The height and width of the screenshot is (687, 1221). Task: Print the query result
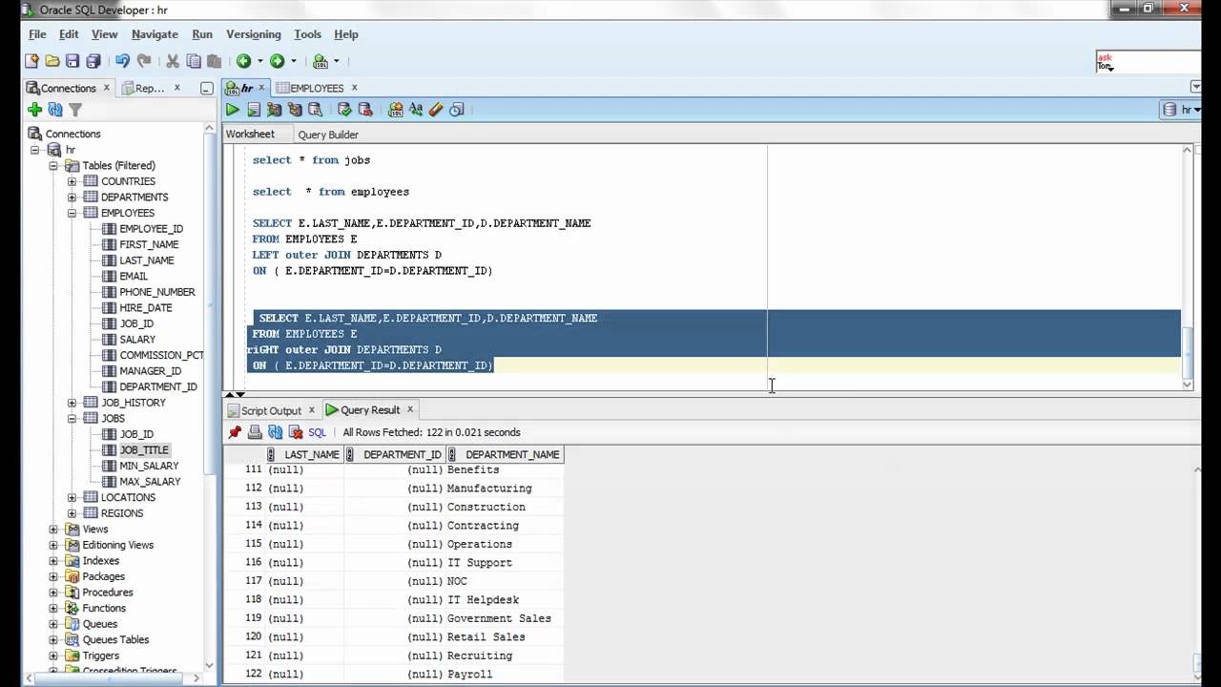(x=255, y=432)
